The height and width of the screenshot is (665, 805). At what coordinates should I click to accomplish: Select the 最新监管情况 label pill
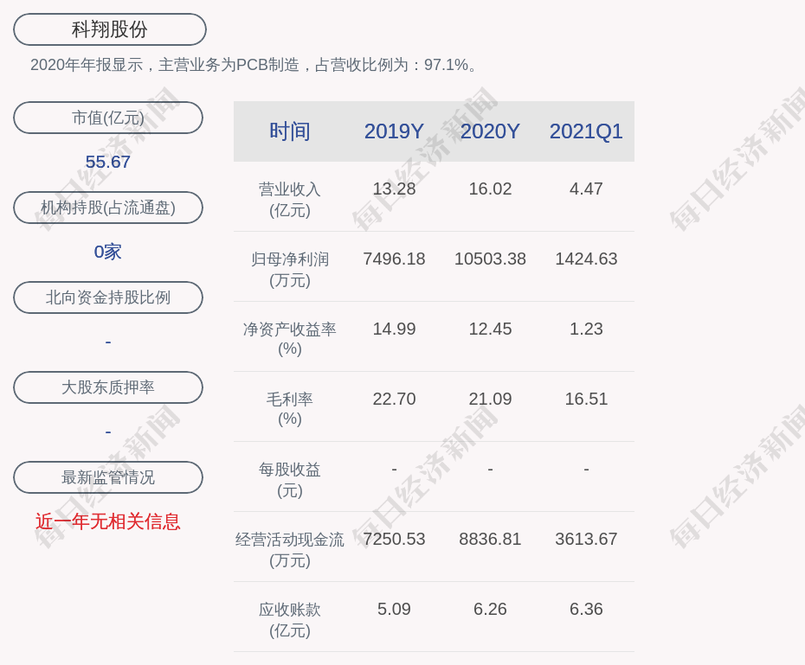click(x=108, y=477)
